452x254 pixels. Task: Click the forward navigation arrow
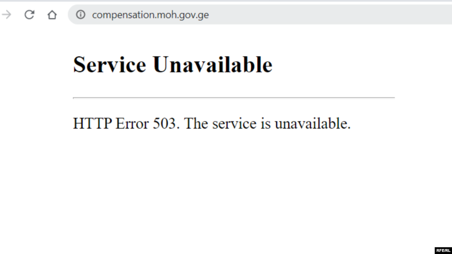pos(6,14)
